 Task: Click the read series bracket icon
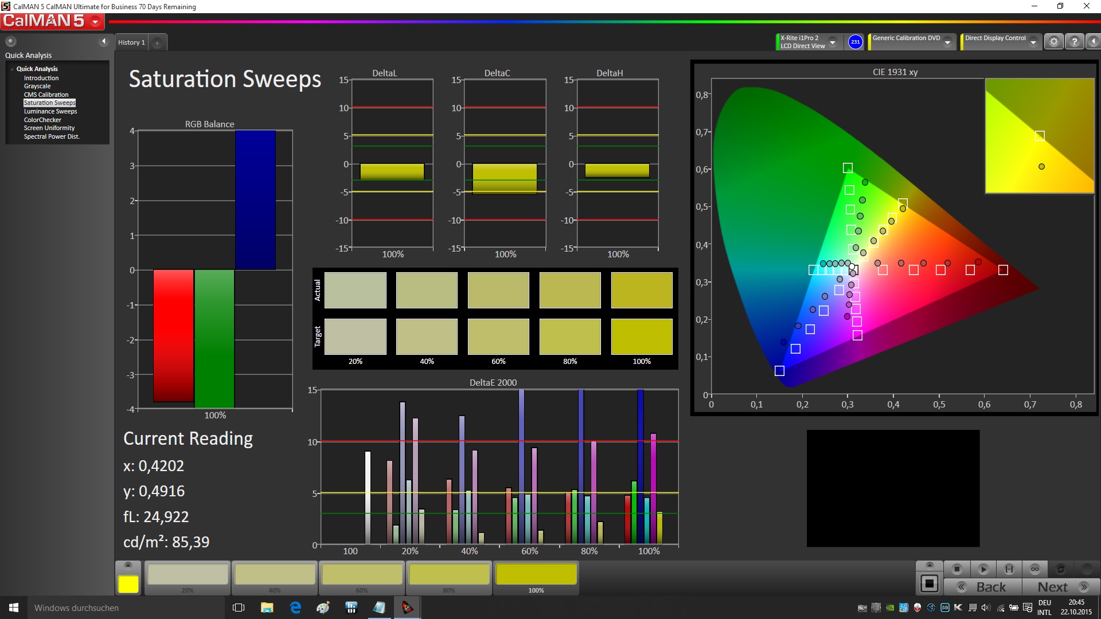tap(1009, 569)
